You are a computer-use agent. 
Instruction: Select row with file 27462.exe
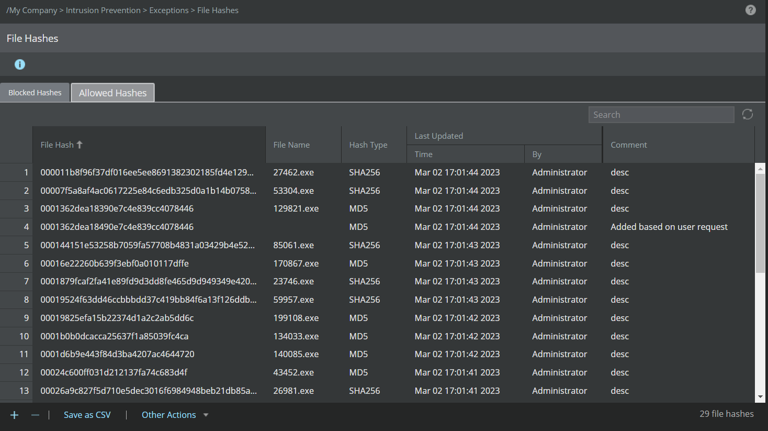pos(377,172)
